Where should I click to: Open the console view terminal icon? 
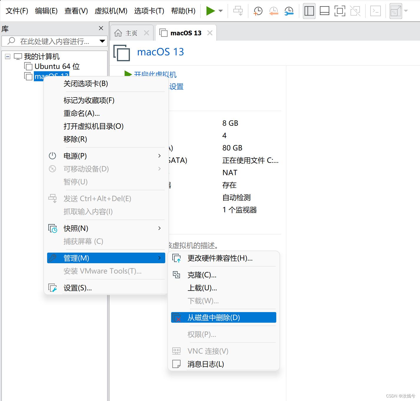coord(376,11)
